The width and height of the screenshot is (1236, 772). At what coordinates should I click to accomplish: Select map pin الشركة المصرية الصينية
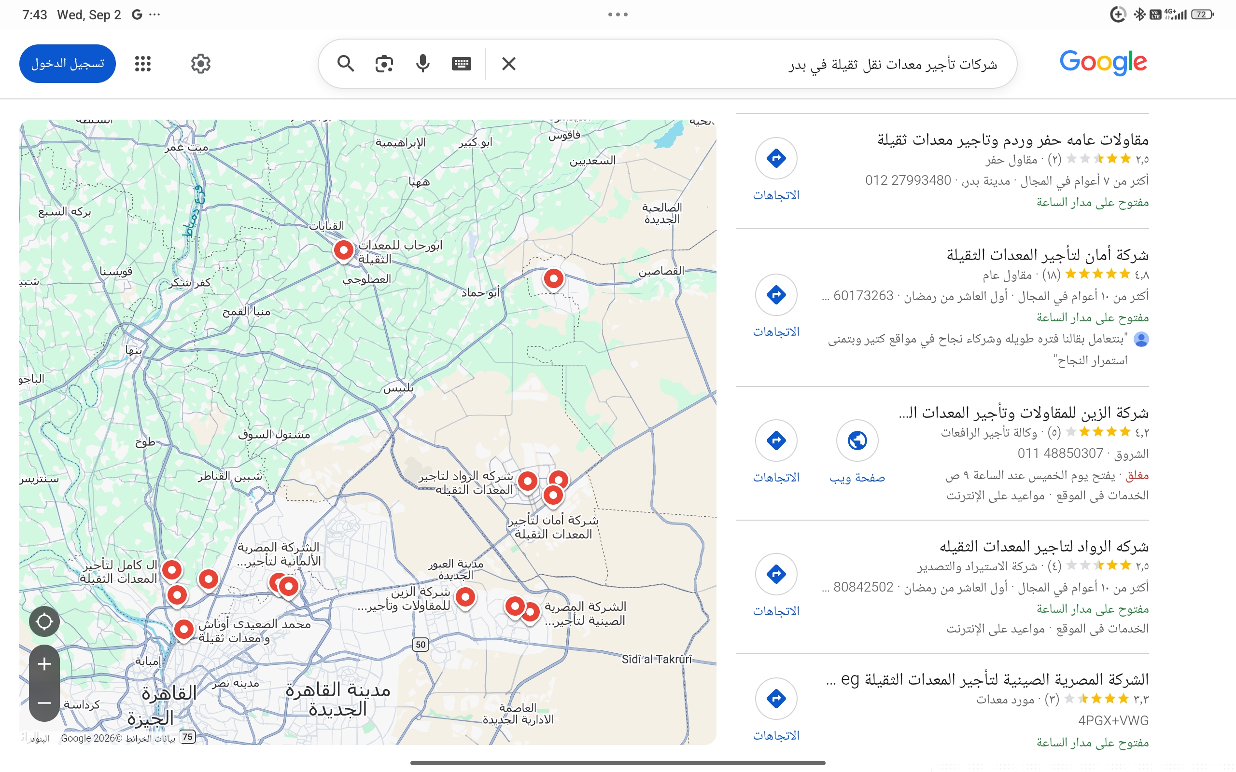531,612
